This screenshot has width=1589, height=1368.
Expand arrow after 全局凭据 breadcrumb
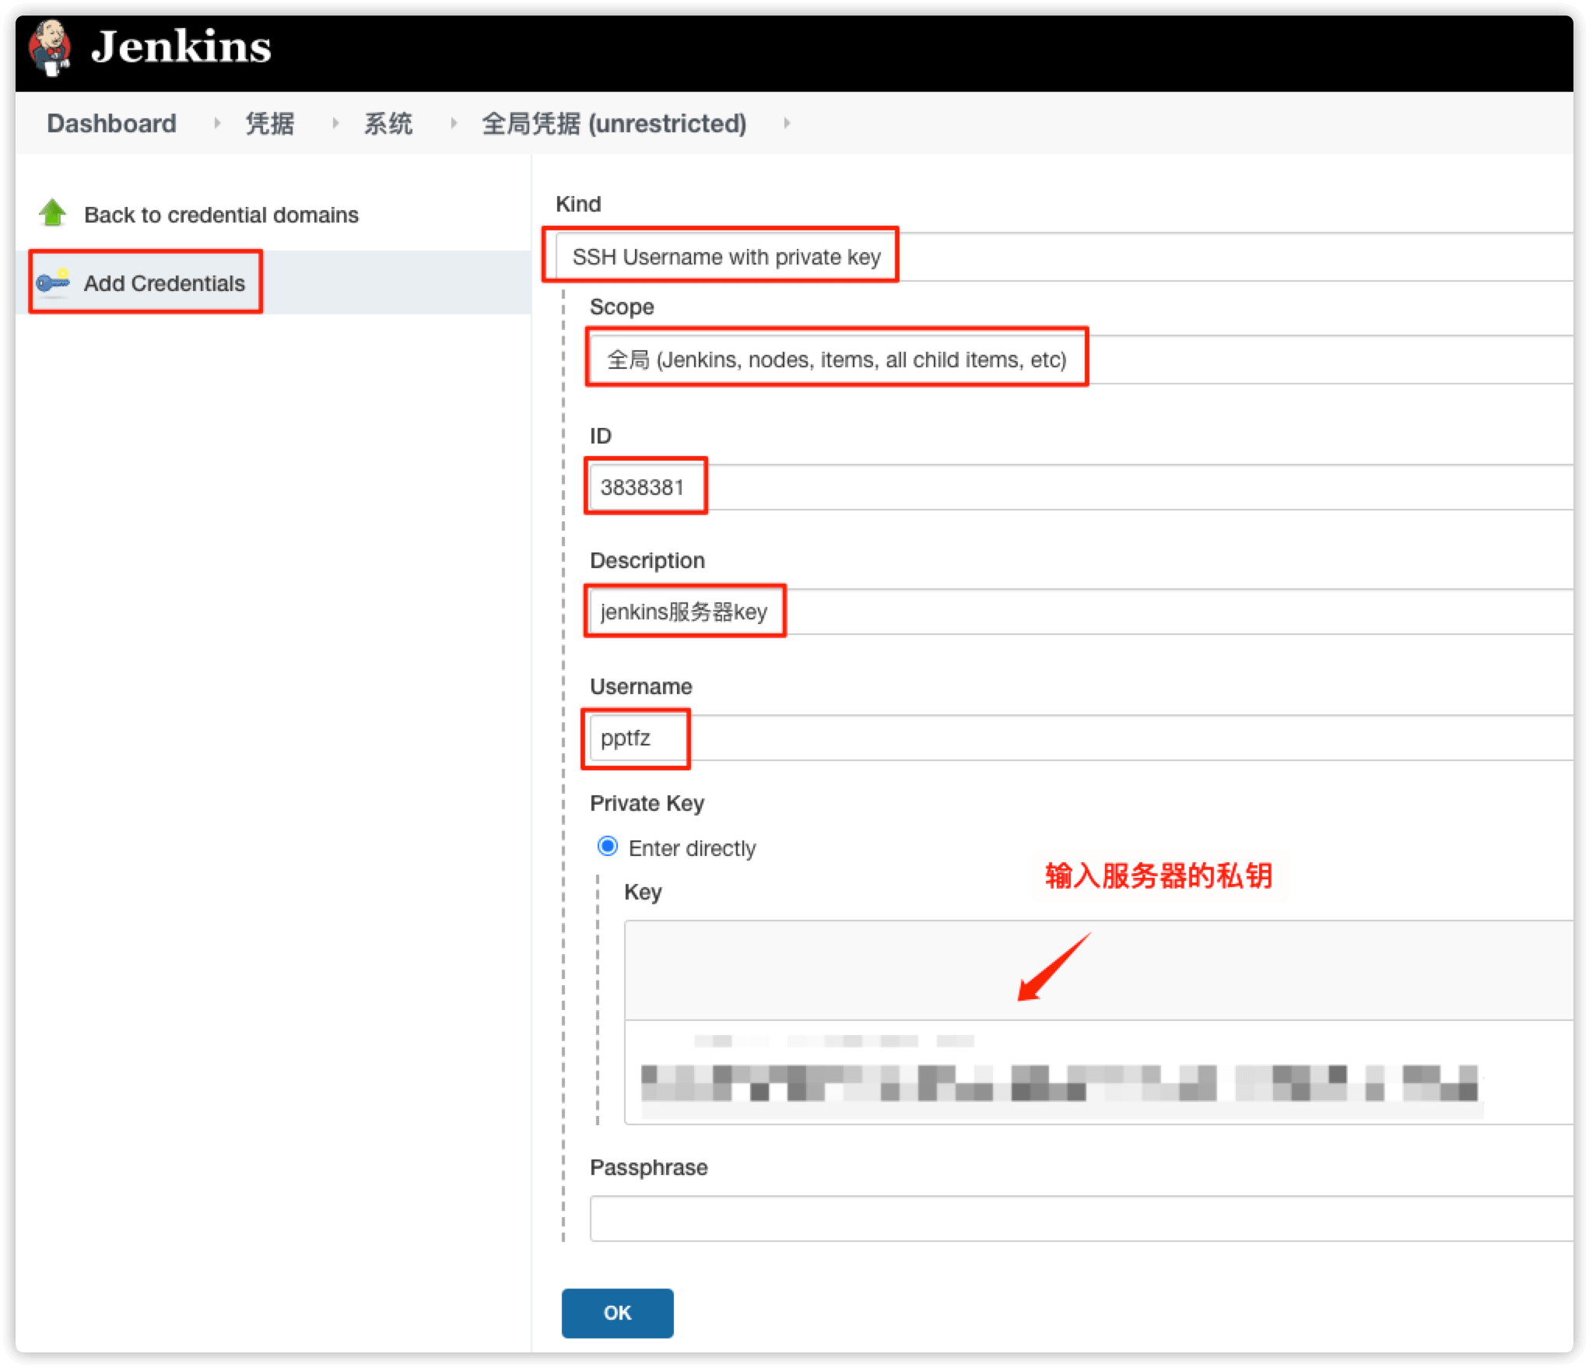pos(787,123)
